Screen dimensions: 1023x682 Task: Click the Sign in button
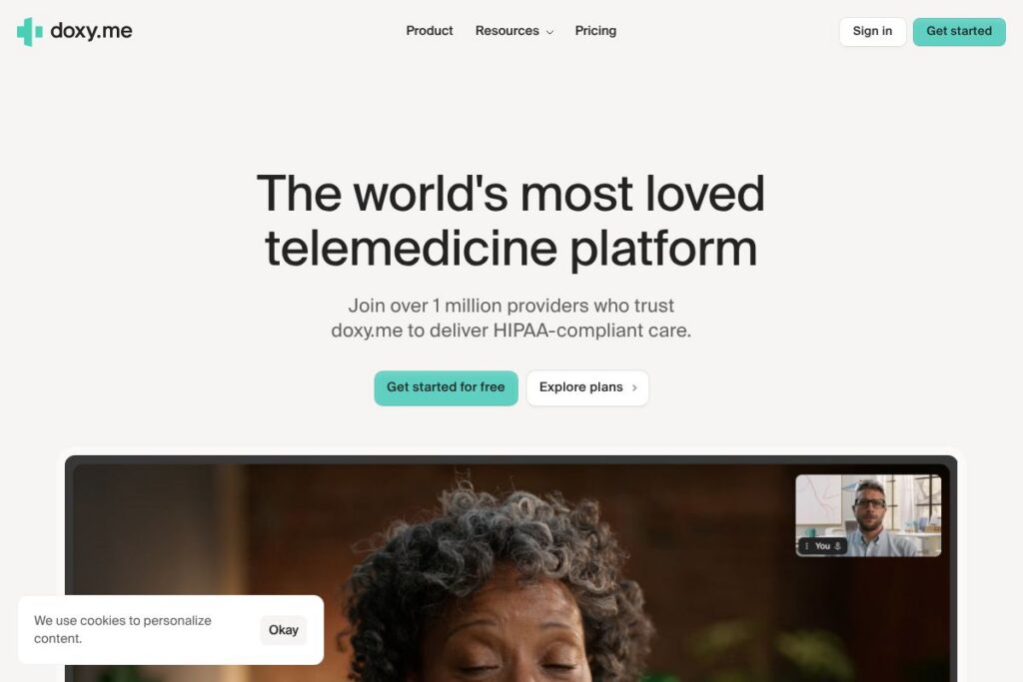[872, 31]
